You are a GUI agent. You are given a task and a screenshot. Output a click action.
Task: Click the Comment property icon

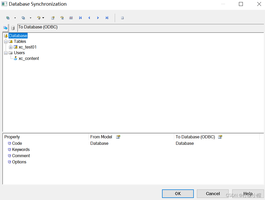[10, 156]
